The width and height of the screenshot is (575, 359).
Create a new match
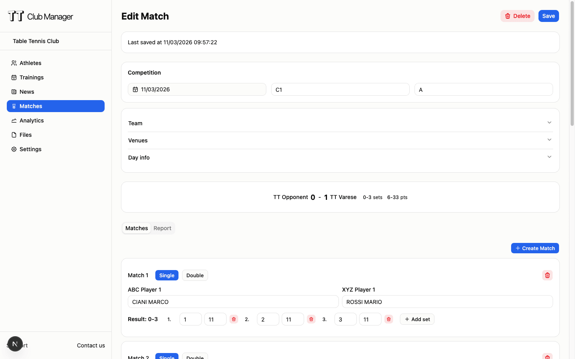(x=535, y=248)
